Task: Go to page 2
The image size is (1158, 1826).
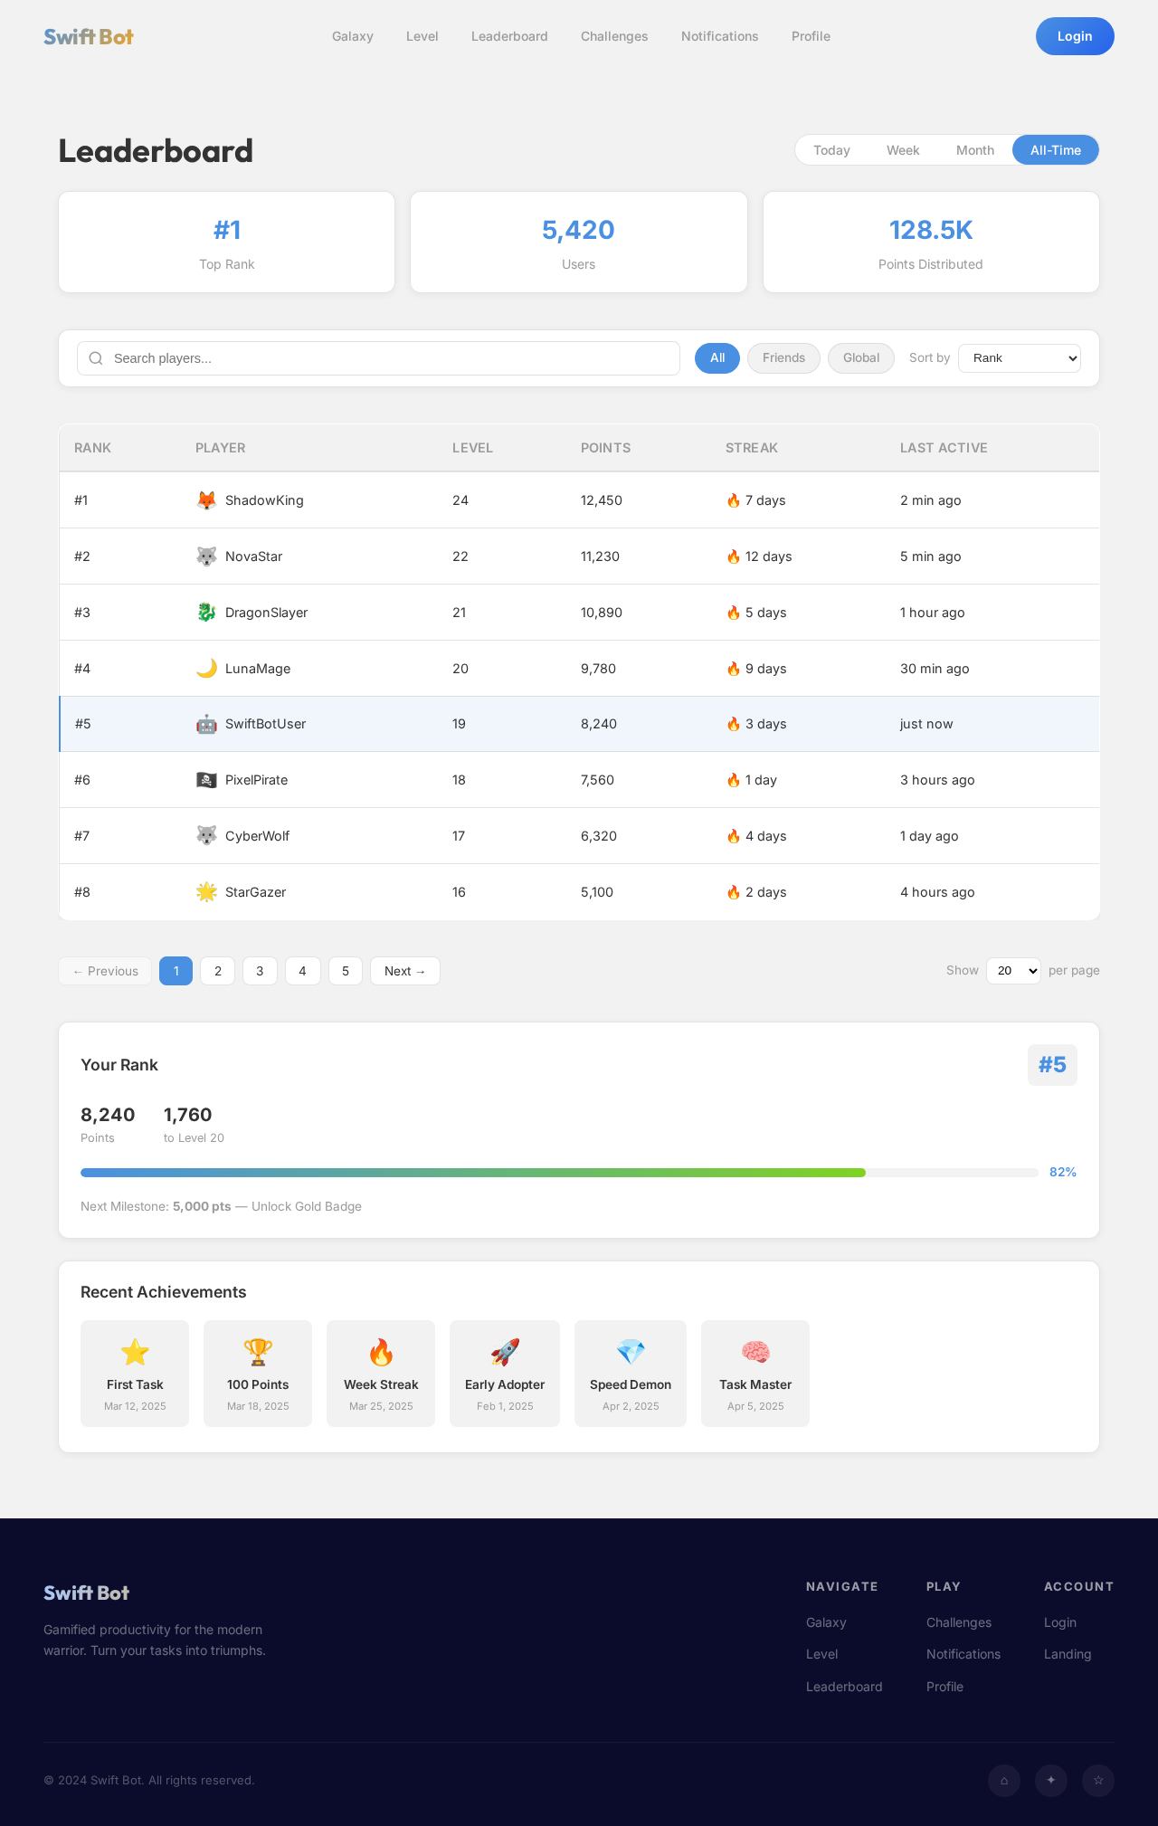Action: click(217, 971)
